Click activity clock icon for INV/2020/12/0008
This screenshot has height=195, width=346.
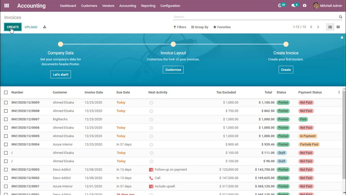pyautogui.click(x=151, y=111)
